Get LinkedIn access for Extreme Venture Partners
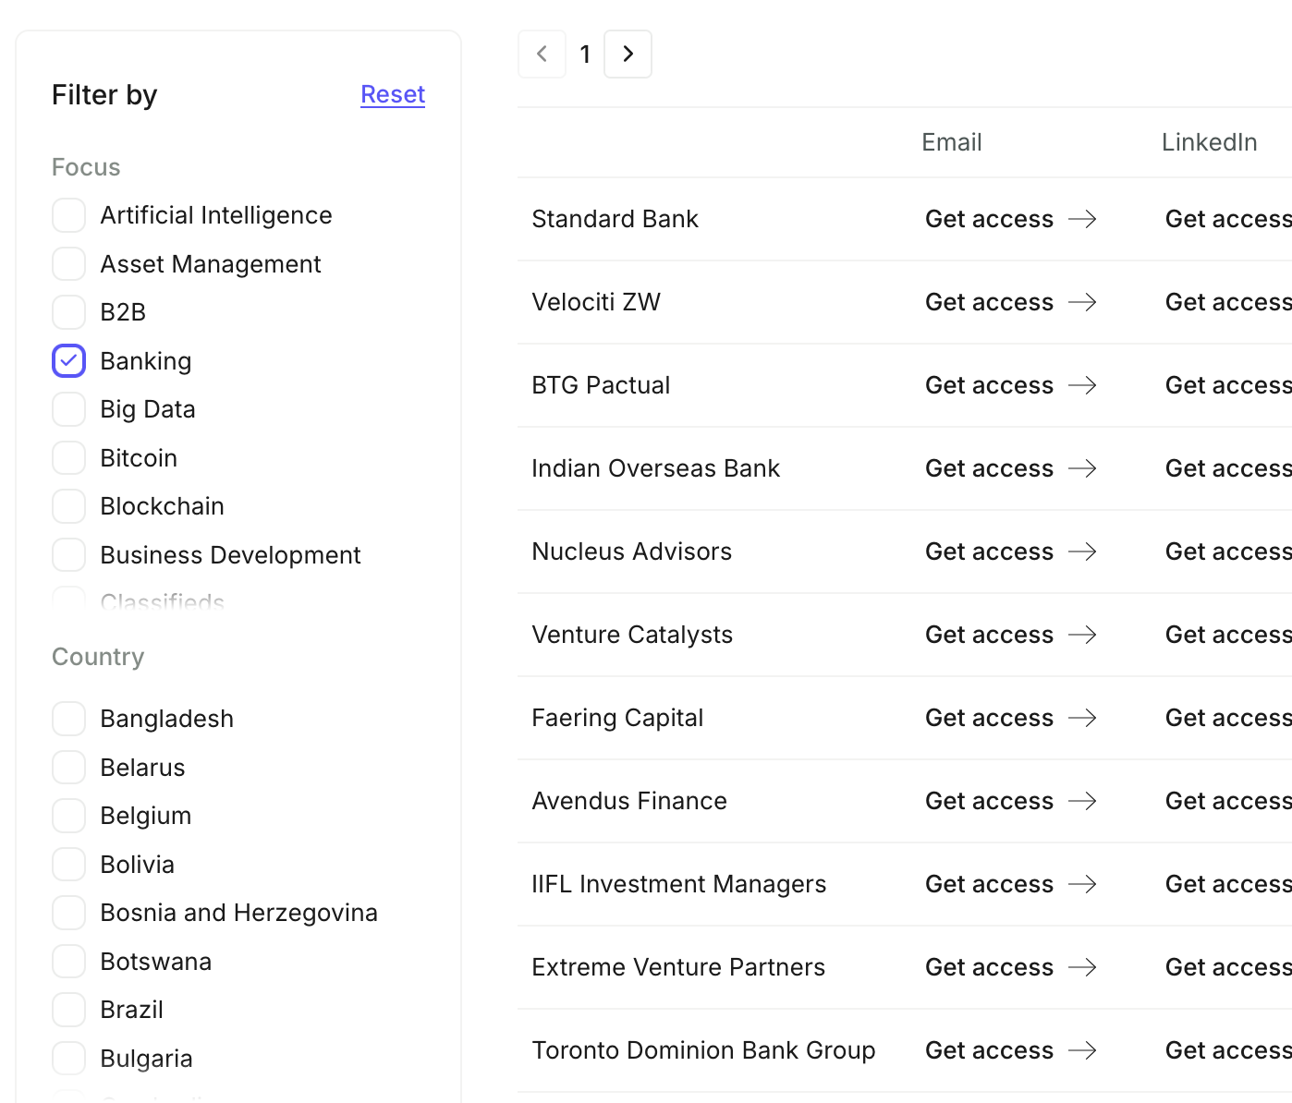Viewport: 1292px width, 1103px height. [x=1228, y=967]
